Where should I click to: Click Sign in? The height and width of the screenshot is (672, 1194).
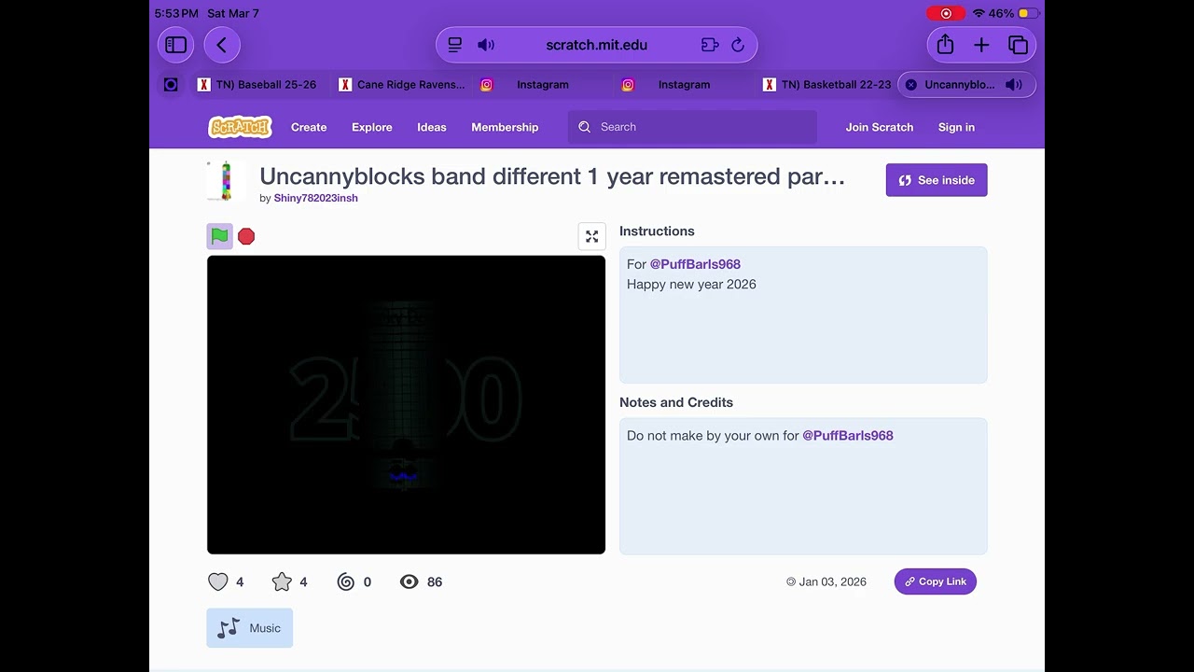(x=956, y=127)
